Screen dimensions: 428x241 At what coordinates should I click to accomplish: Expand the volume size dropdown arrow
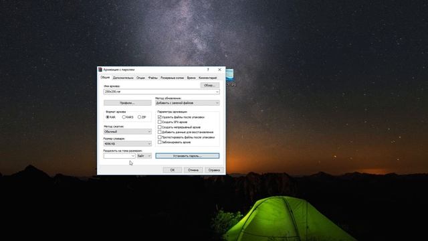tap(133, 156)
